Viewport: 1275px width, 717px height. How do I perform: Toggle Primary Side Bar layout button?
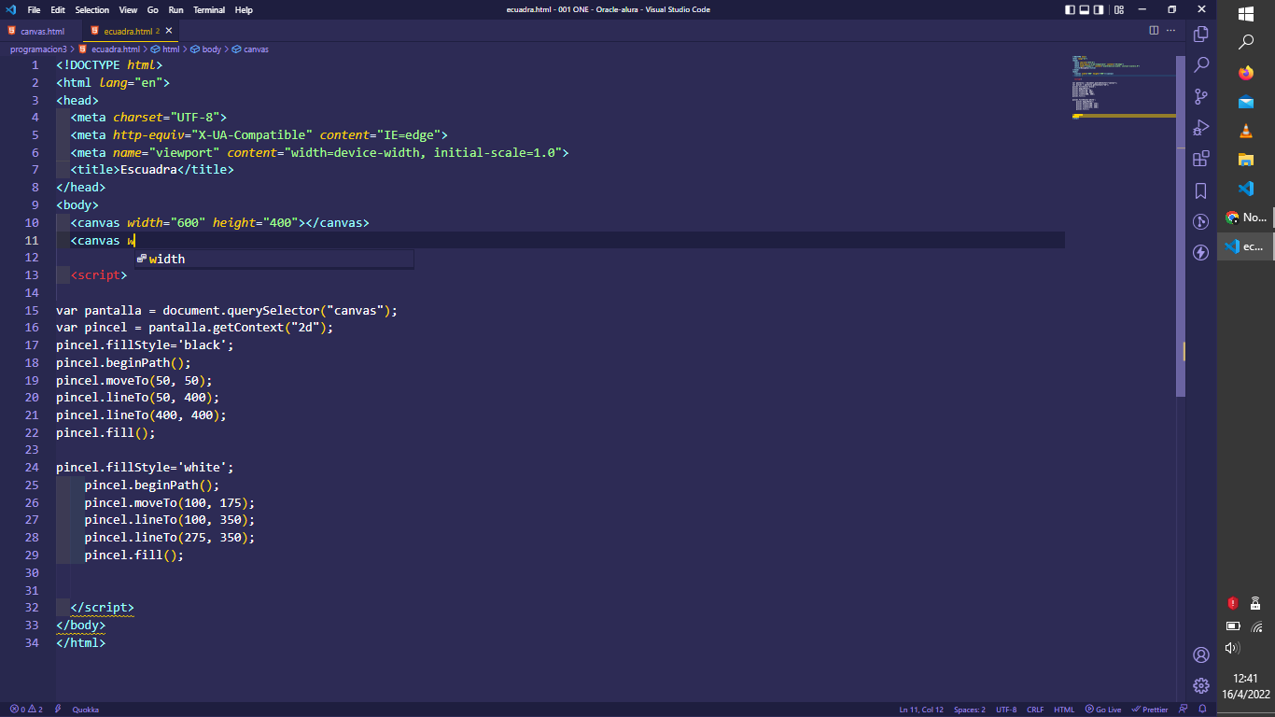(1070, 9)
